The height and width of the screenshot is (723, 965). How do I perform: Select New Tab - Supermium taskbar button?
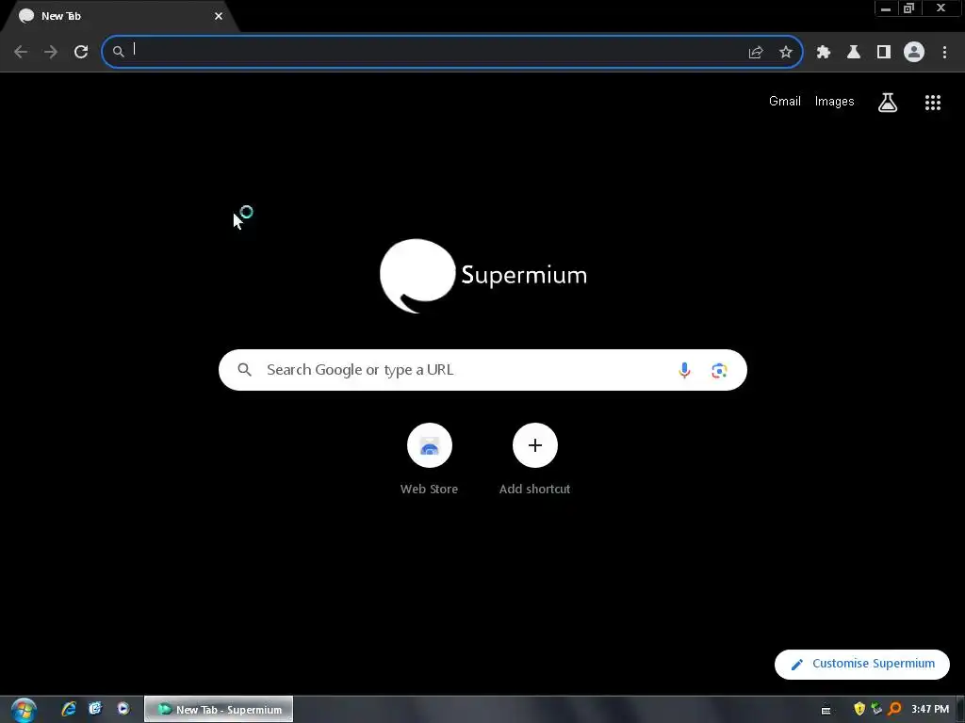click(x=219, y=710)
